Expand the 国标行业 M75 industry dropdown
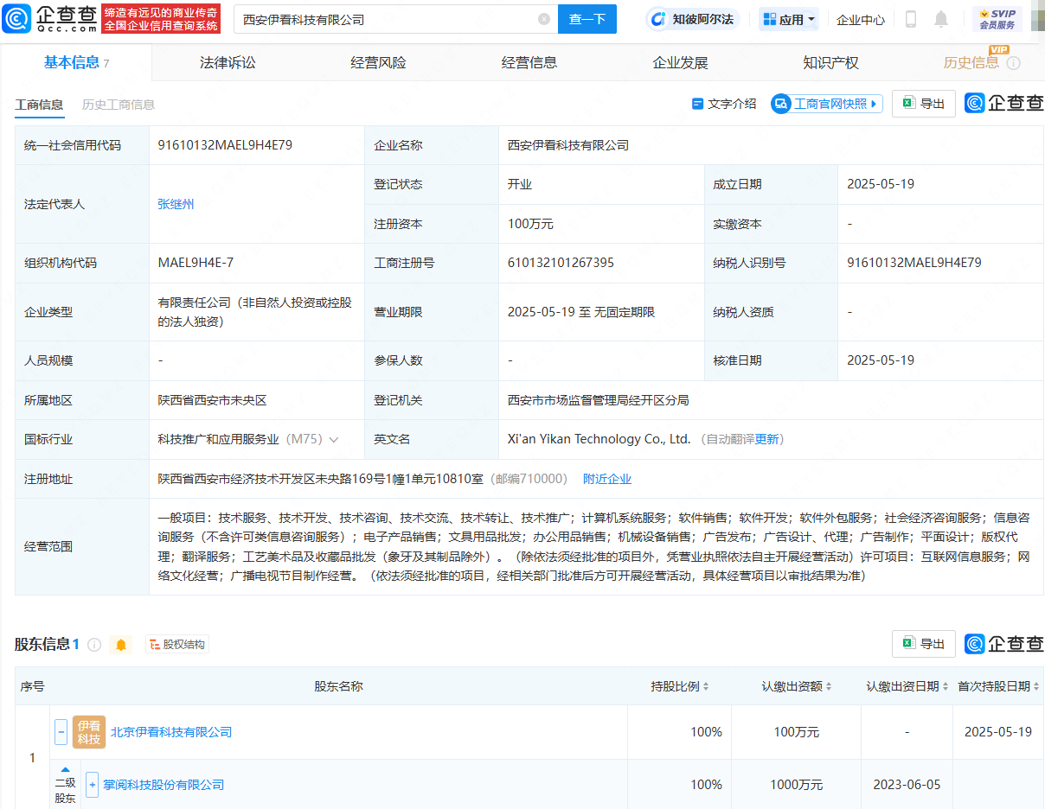The image size is (1045, 809). pos(334,440)
